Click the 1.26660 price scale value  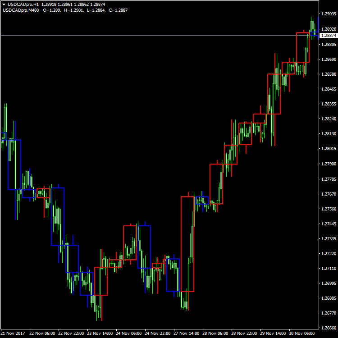[x=329, y=328]
